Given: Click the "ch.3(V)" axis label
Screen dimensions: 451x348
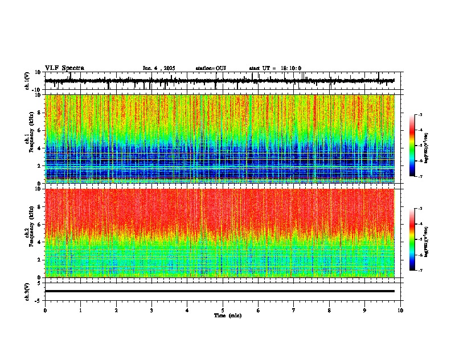Looking at the screenshot, I should 27,292.
